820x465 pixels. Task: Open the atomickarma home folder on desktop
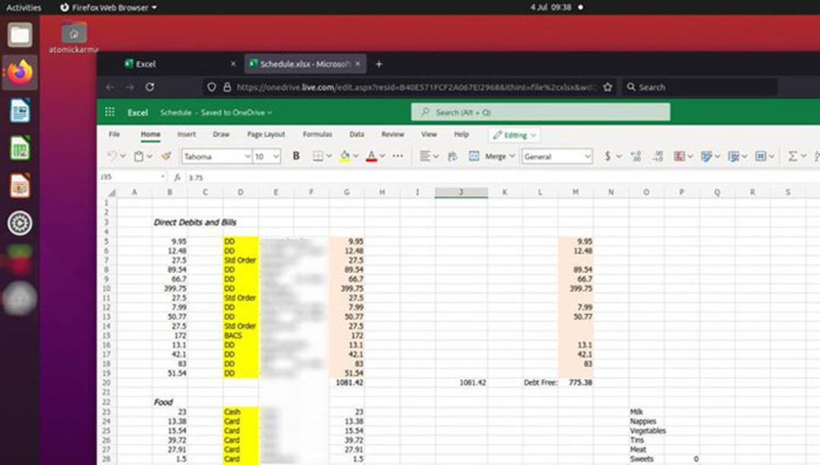[74, 38]
